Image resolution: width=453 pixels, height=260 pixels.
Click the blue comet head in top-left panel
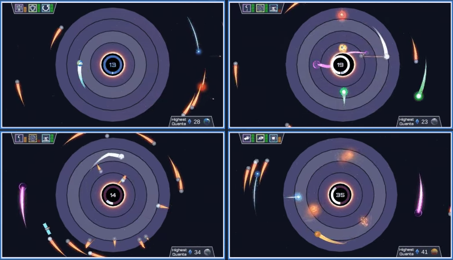[x=198, y=52]
